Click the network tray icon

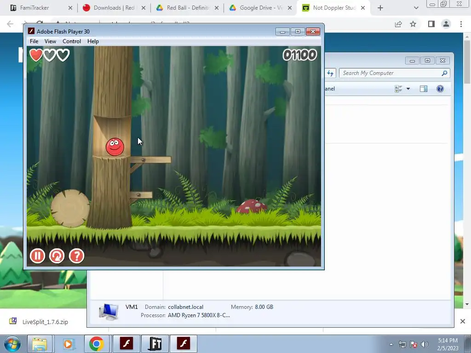[402, 344]
